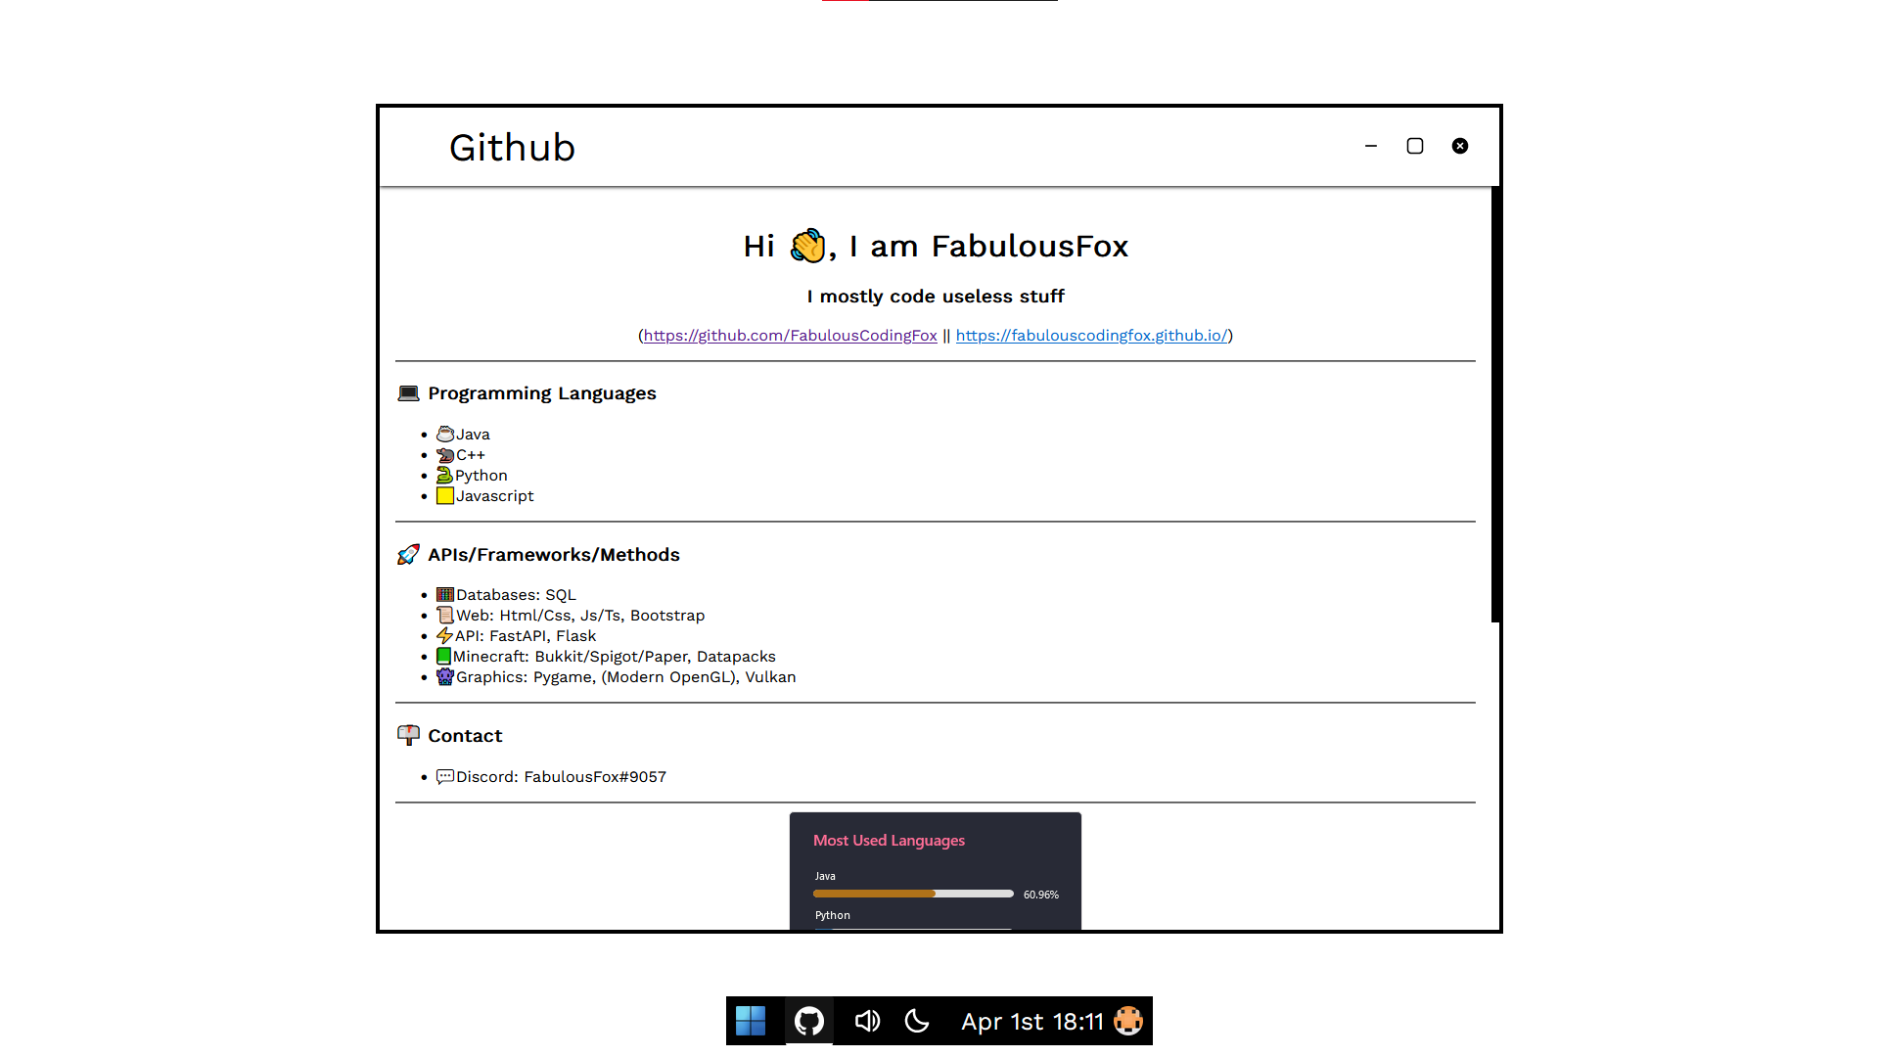The height and width of the screenshot is (1057, 1879).
Task: Maximize the Github window
Action: click(1415, 146)
